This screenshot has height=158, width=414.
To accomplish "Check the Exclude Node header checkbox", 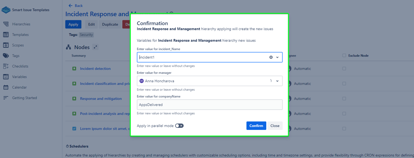I will click(344, 56).
